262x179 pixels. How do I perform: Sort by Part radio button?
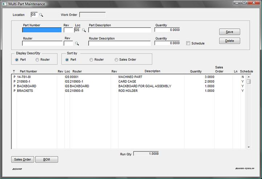pos(67,60)
